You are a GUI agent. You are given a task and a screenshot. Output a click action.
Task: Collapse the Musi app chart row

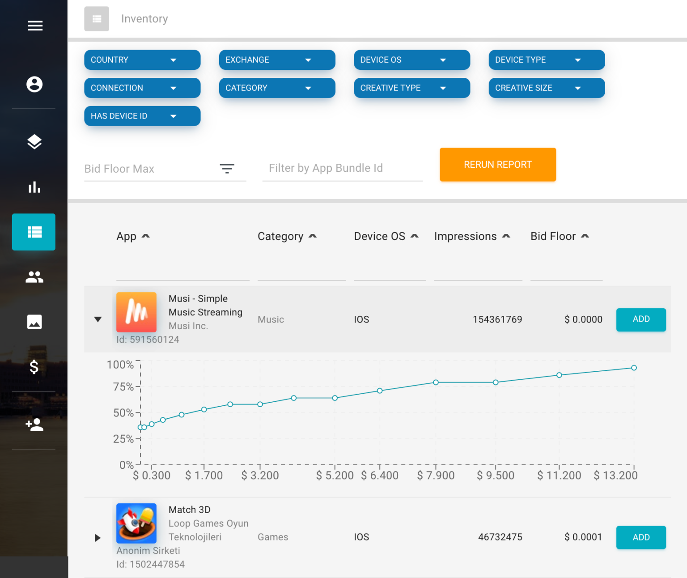[x=98, y=319]
